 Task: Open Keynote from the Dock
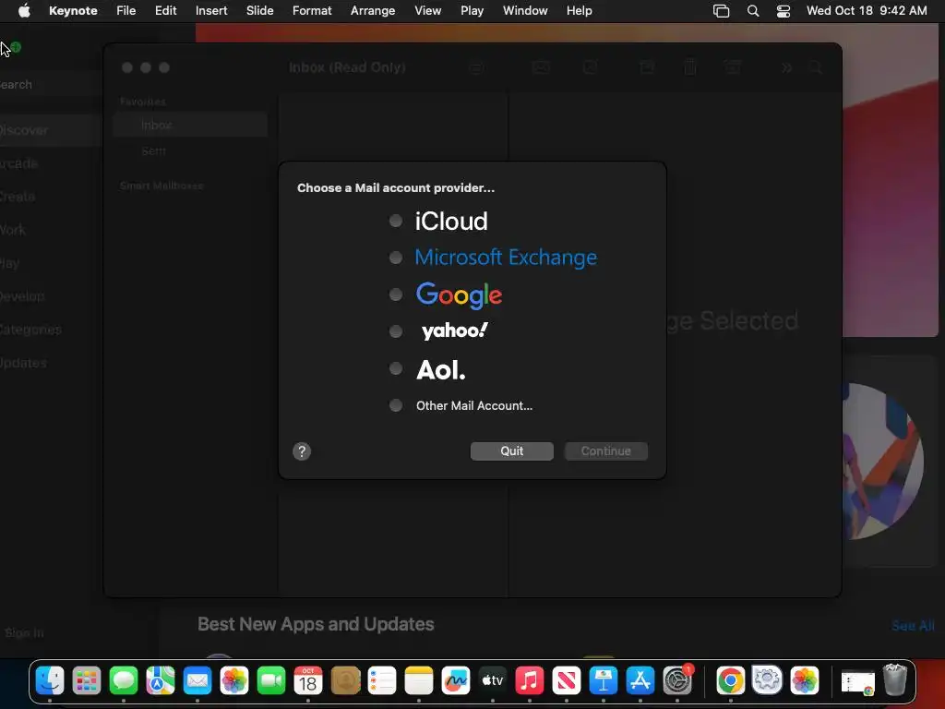click(x=604, y=681)
